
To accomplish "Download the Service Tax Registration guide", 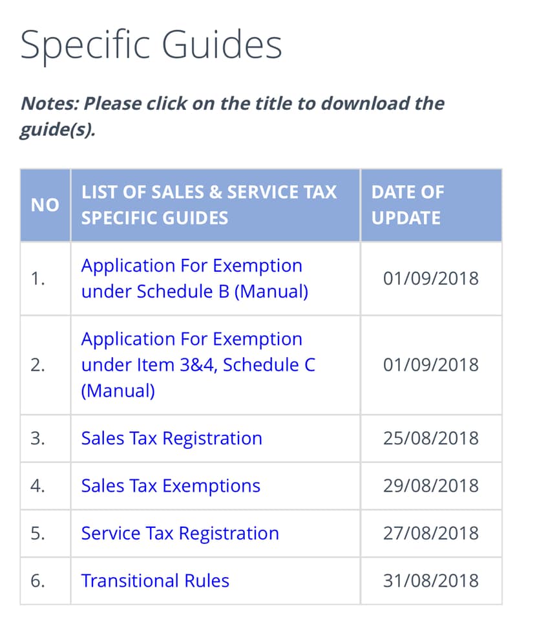I will pyautogui.click(x=180, y=534).
